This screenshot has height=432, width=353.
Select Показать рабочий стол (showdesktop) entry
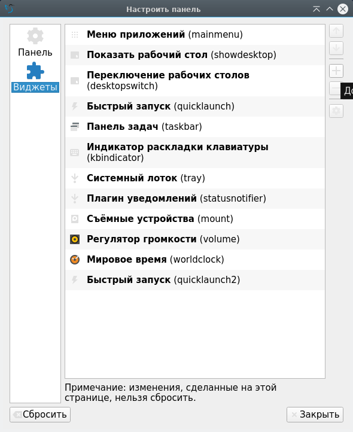[195, 55]
